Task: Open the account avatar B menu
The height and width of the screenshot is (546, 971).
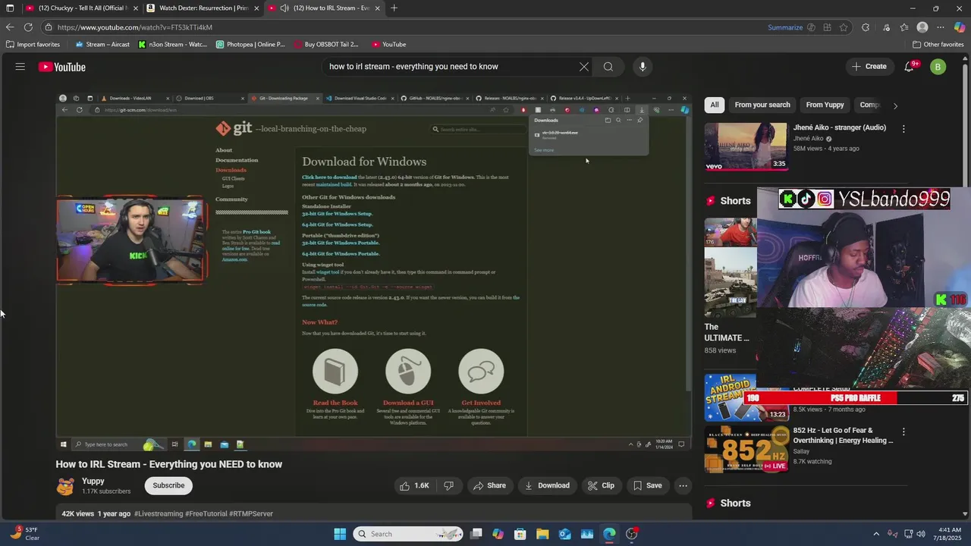Action: tap(938, 67)
